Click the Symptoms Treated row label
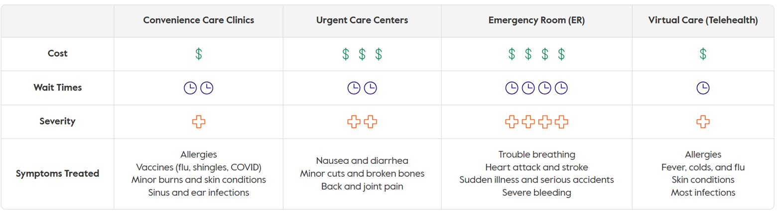This screenshot has width=777, height=212. (x=57, y=174)
